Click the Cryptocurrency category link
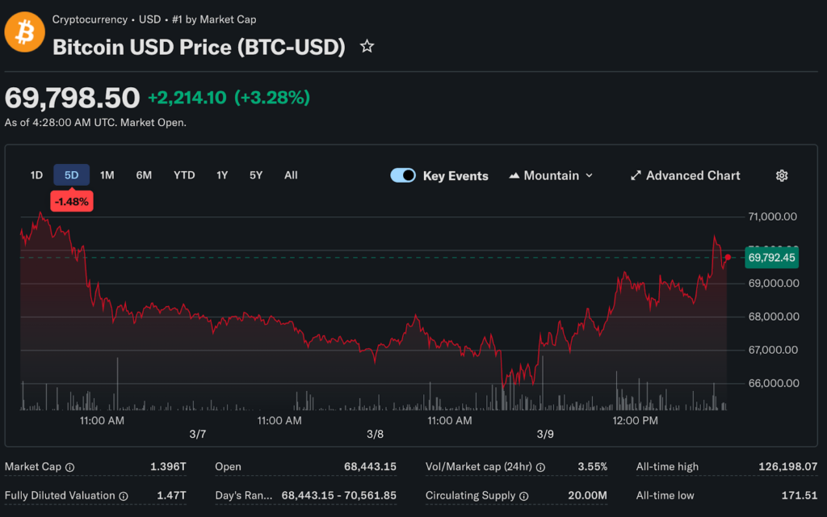The image size is (827, 517). pyautogui.click(x=90, y=19)
